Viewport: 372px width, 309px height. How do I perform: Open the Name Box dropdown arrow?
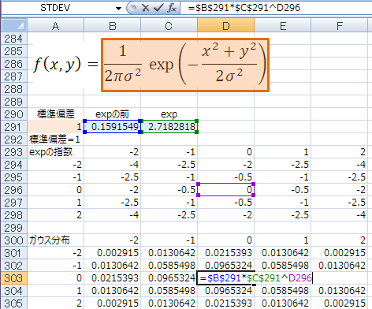pos(118,9)
